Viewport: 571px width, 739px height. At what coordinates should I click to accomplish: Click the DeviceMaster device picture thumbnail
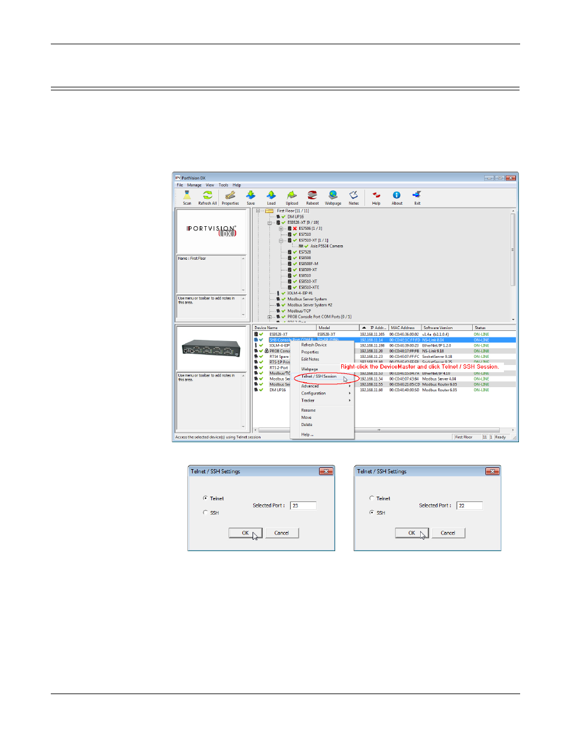pos(211,348)
